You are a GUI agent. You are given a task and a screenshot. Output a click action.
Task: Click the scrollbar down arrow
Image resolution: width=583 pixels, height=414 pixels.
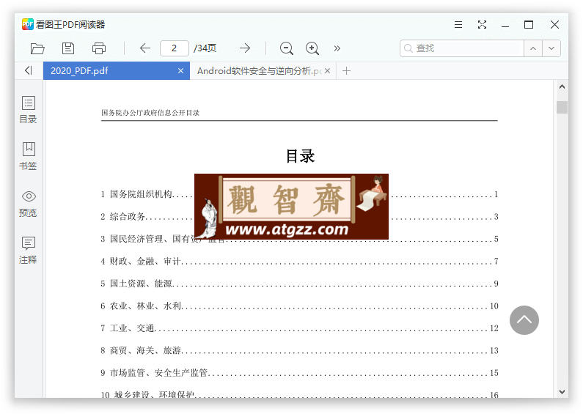point(562,392)
